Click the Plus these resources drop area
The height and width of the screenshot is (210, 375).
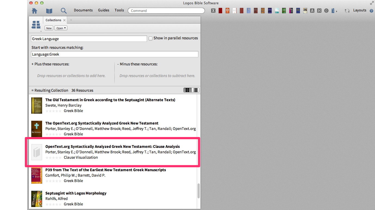click(71, 76)
